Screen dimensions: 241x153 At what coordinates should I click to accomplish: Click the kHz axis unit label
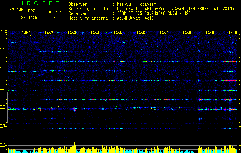tap(3, 31)
